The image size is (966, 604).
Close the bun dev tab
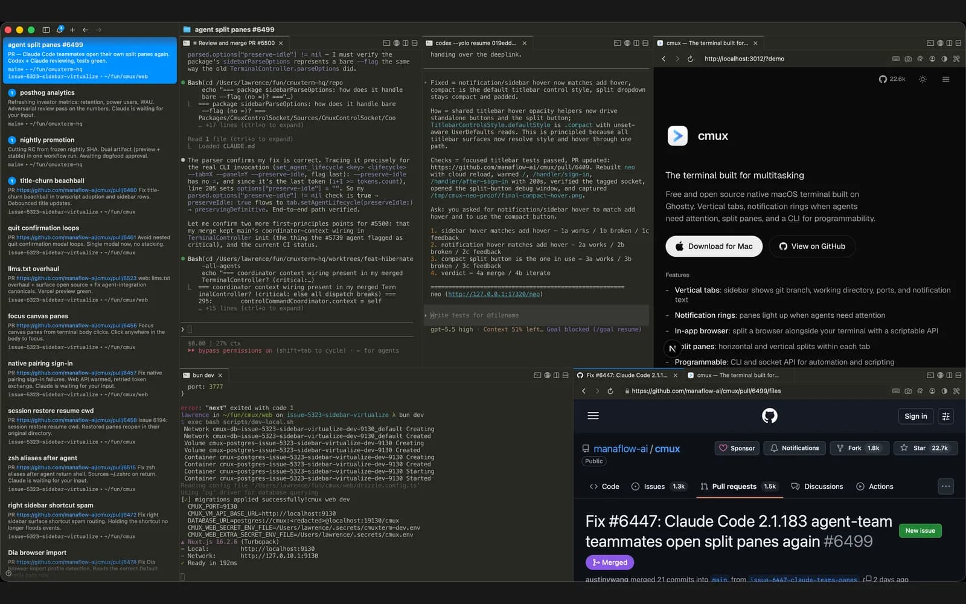coord(220,376)
